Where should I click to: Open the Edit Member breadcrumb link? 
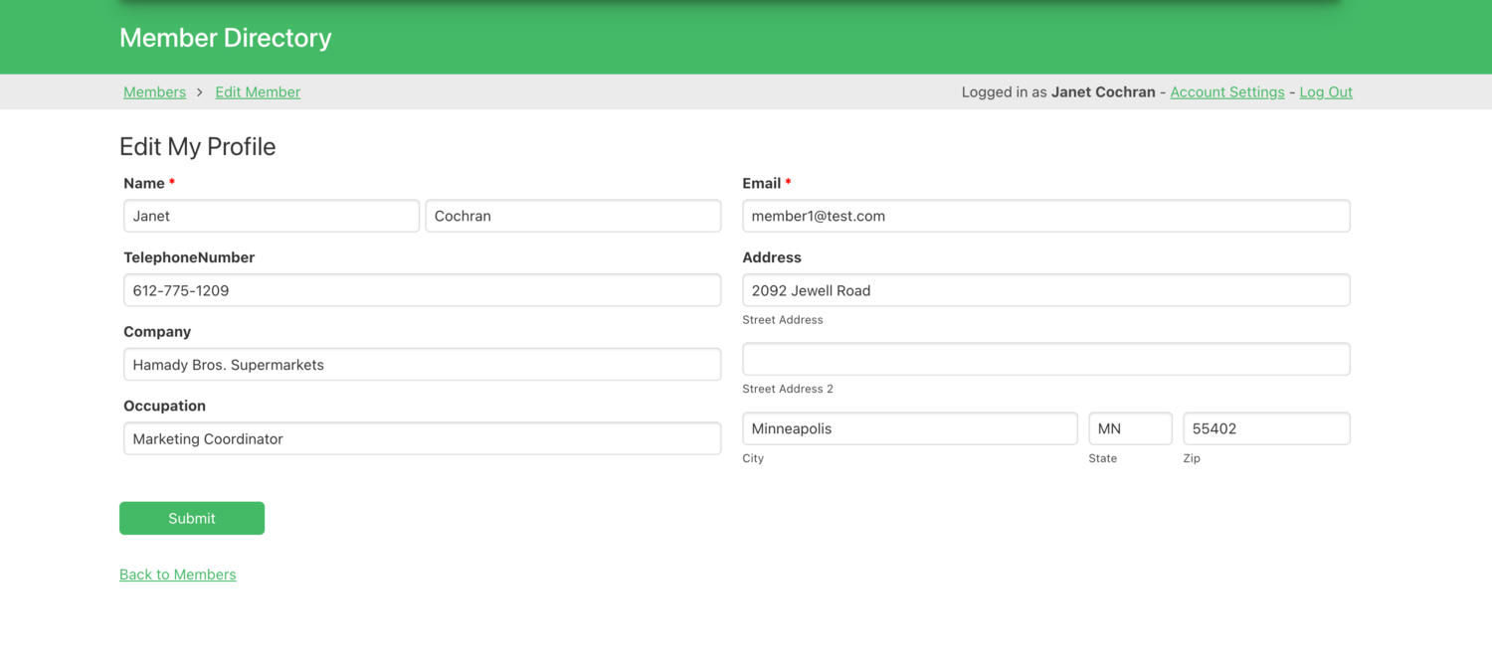pos(257,91)
